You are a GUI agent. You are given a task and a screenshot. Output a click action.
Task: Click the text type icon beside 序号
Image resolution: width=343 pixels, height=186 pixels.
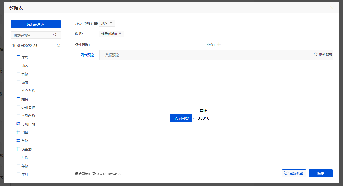click(18, 57)
